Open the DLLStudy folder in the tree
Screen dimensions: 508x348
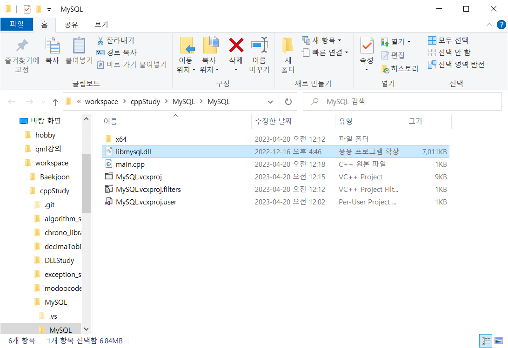(x=59, y=261)
